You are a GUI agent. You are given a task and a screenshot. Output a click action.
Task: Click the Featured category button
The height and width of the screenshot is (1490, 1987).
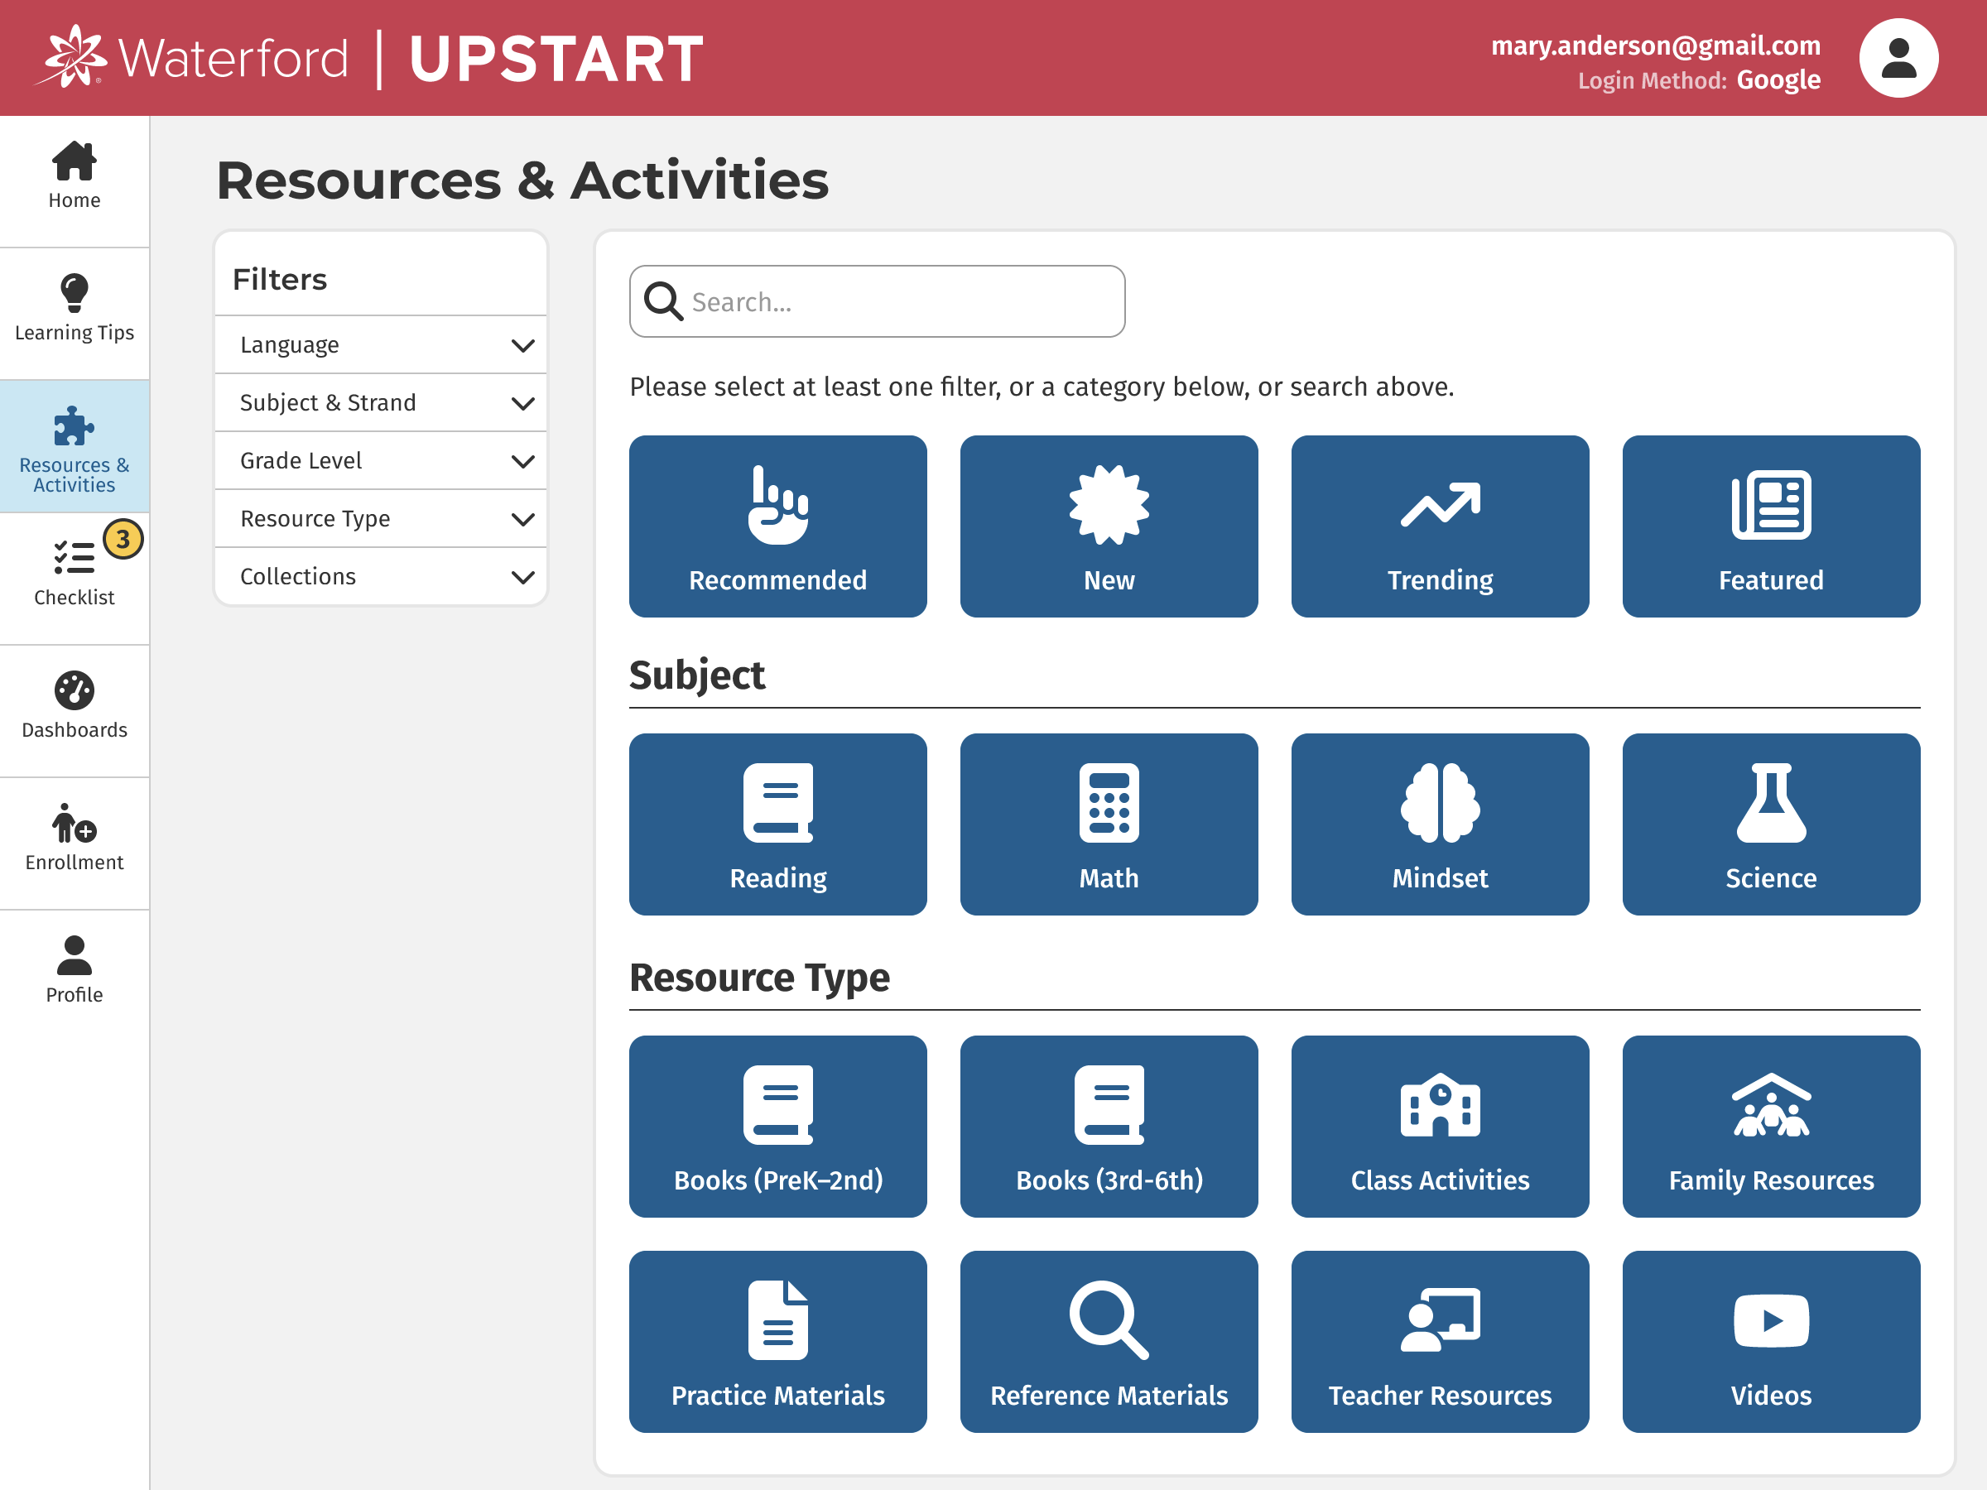pos(1769,526)
